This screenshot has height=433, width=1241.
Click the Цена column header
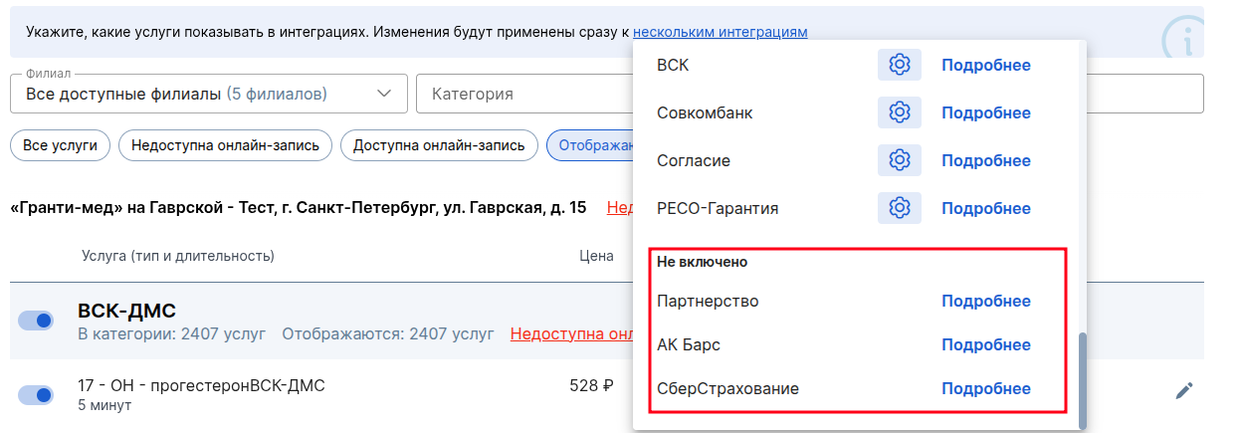point(596,256)
